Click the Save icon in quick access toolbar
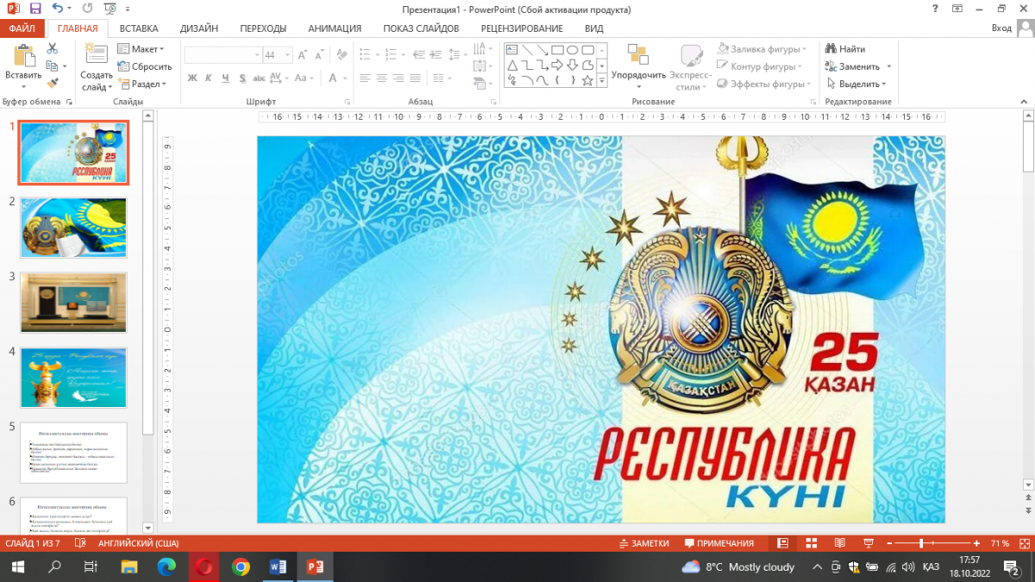The image size is (1035, 582). [35, 9]
